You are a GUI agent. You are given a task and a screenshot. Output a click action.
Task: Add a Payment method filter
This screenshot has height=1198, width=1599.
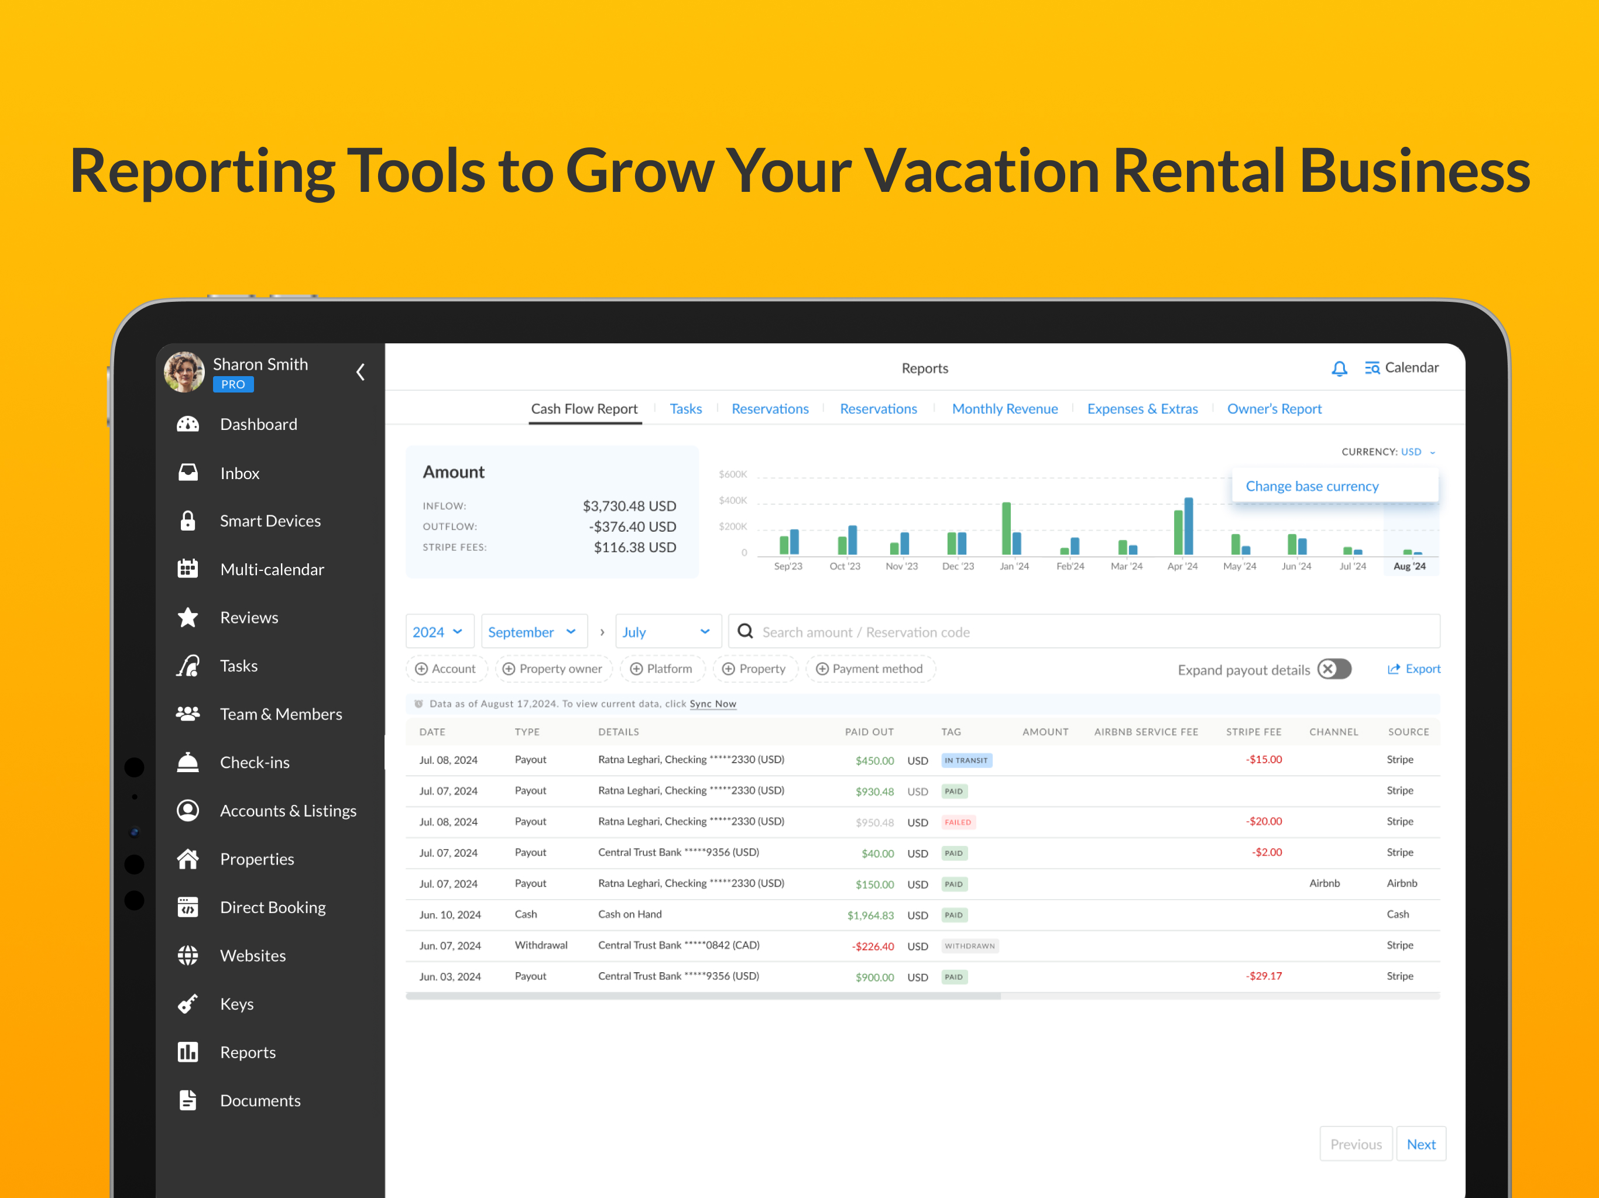click(x=870, y=669)
